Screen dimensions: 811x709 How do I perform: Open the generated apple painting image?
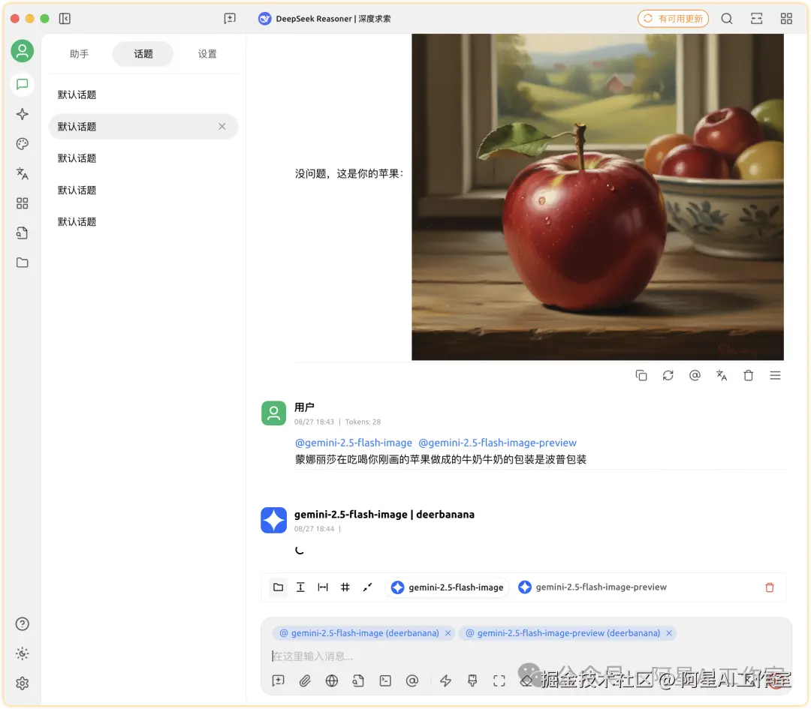(x=598, y=197)
